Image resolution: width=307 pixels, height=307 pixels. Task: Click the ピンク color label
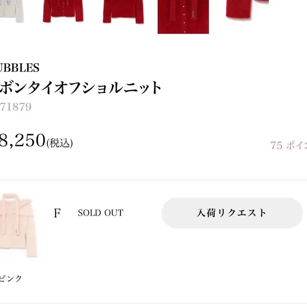pyautogui.click(x=11, y=278)
